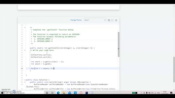
Task: Click the line 'int start = b.get0);'
Action: [x=41, y=64]
